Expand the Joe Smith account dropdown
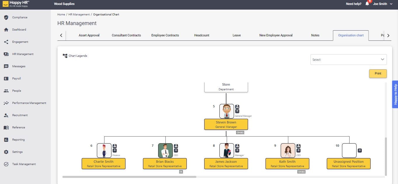Screen dimensions: 398x184 (391, 4)
